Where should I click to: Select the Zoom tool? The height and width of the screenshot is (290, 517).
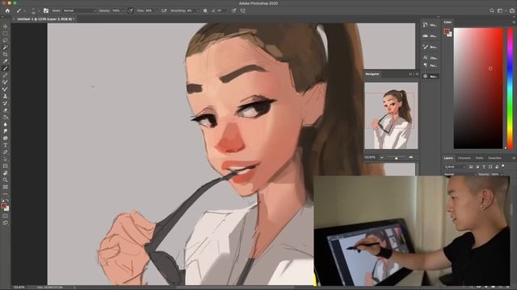[x=6, y=180]
